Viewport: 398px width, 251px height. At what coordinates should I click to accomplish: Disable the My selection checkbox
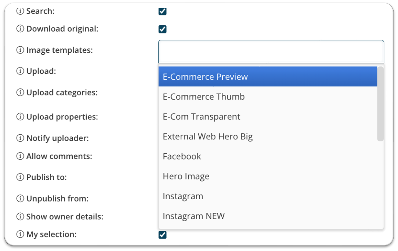(162, 235)
